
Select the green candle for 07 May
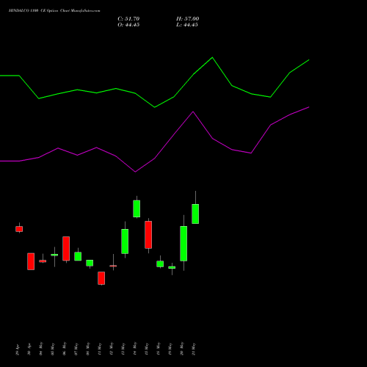pyautogui.click(x=78, y=256)
